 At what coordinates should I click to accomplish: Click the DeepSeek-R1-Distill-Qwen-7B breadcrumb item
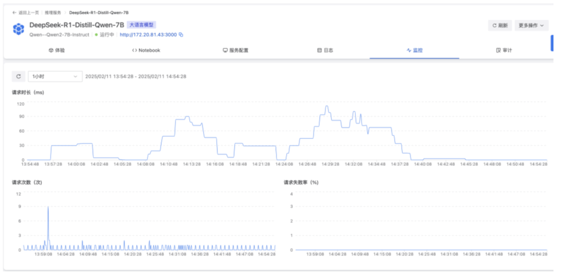[x=99, y=13]
